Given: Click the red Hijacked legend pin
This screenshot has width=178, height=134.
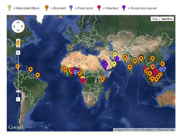Looking at the screenshot, I should [x=99, y=8].
